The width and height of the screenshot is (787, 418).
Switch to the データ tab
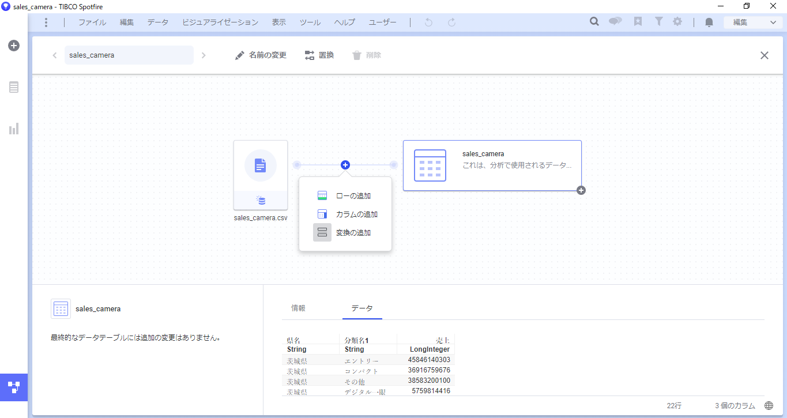[362, 308]
